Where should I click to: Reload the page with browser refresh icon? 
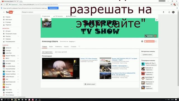[7, 4]
